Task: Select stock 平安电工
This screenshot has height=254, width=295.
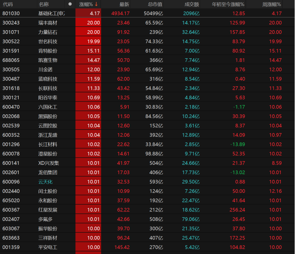Action: [48, 247]
